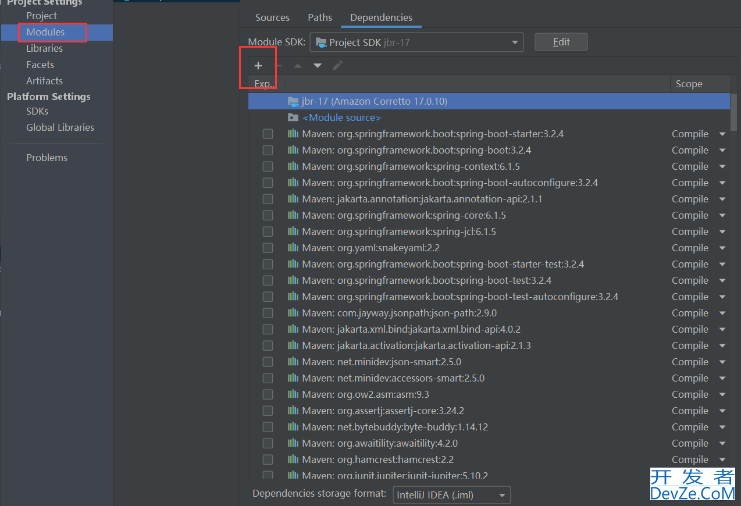Open scope dropdown for hamcrest:2.2
This screenshot has height=506, width=741.
[722, 459]
